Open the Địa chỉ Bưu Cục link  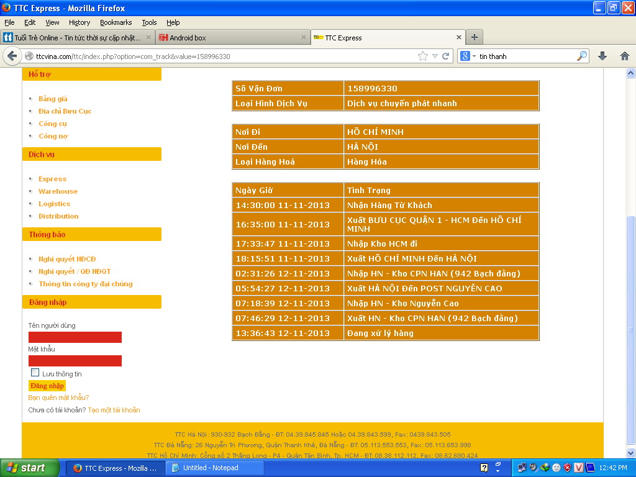tap(65, 111)
